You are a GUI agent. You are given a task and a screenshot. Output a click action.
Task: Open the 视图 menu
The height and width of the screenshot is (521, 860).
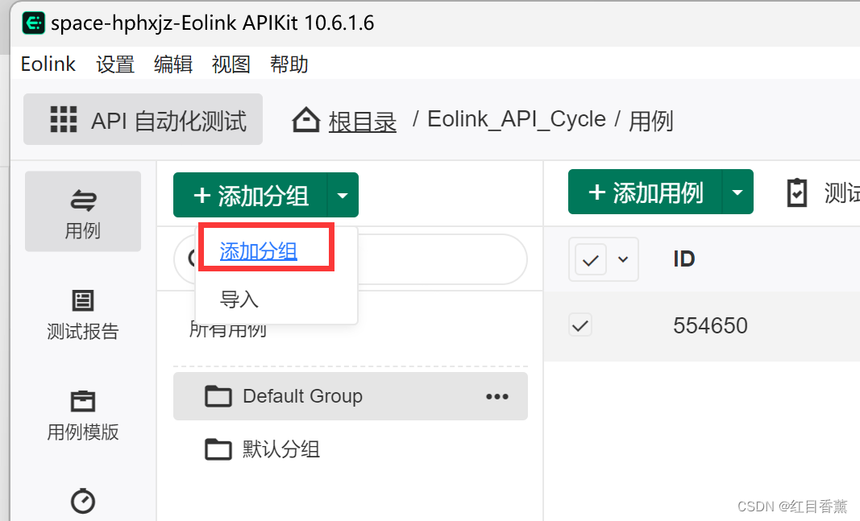(231, 64)
